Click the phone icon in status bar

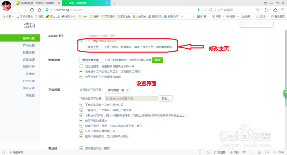click(x=200, y=152)
